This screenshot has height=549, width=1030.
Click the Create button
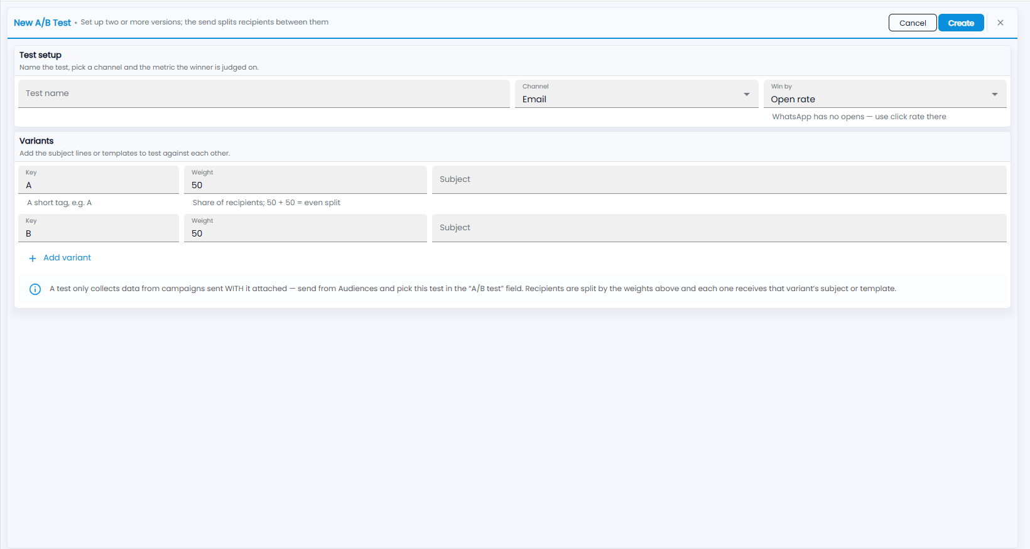[x=961, y=23]
